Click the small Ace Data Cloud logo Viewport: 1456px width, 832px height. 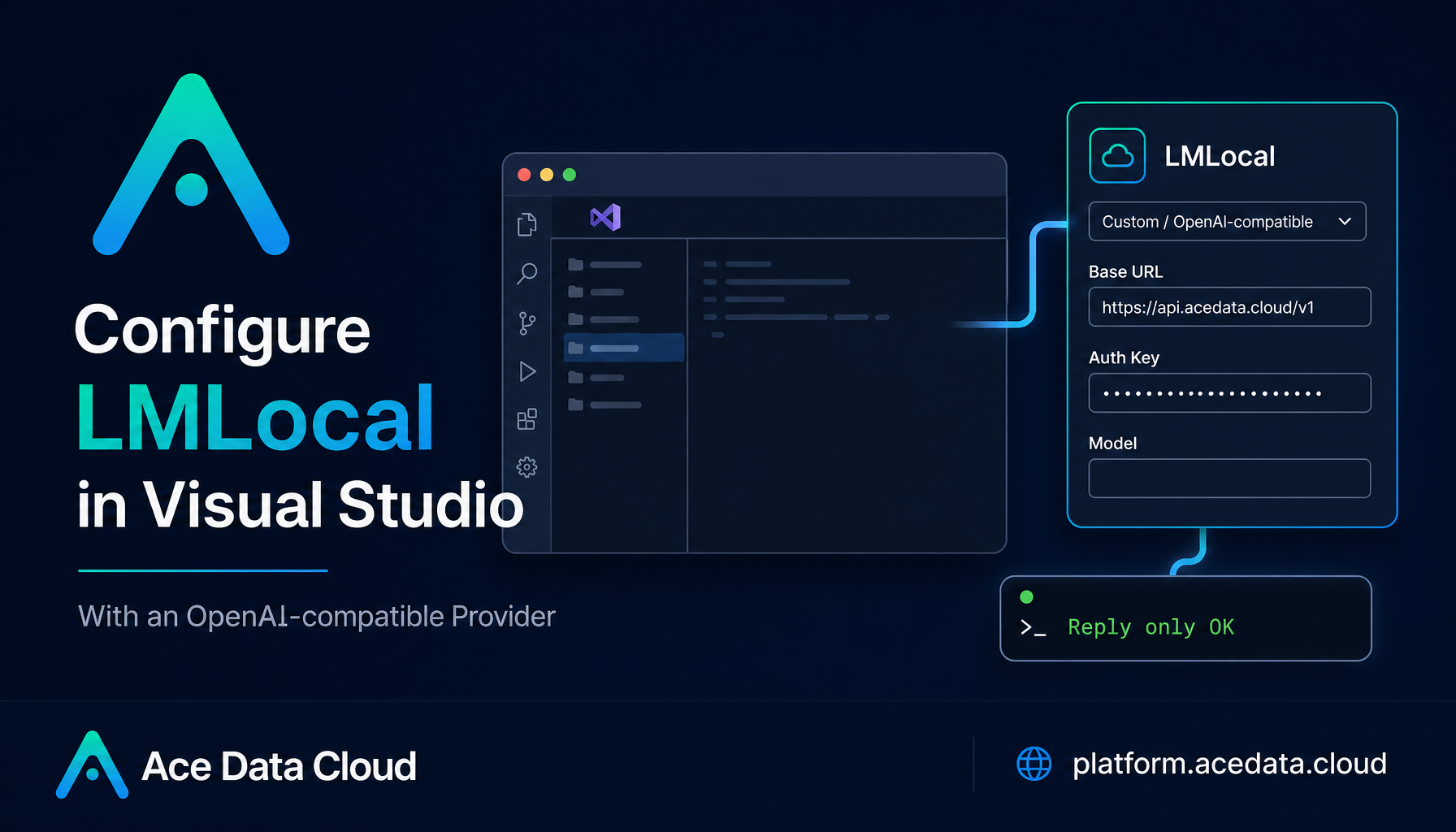tap(92, 765)
